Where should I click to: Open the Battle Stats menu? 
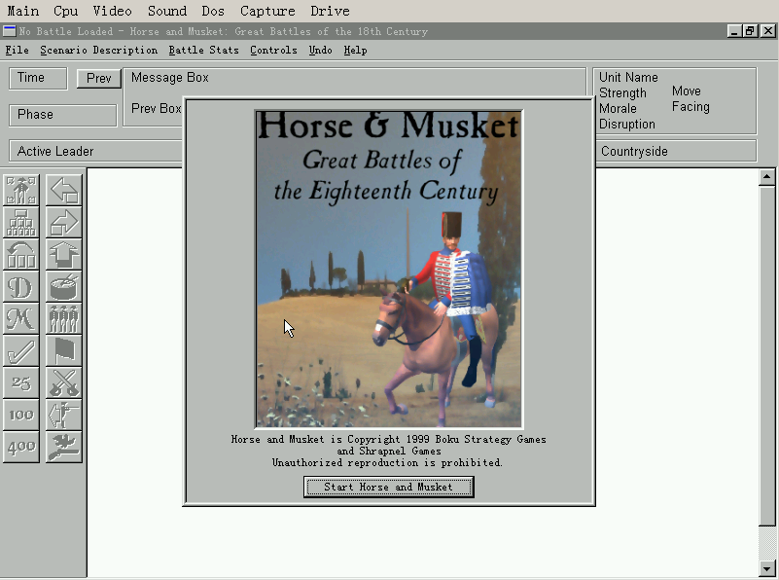[x=203, y=51]
